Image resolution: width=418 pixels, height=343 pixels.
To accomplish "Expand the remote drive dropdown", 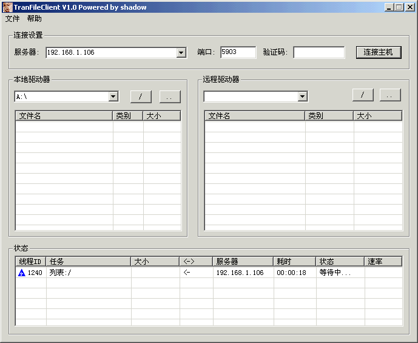I will [302, 97].
